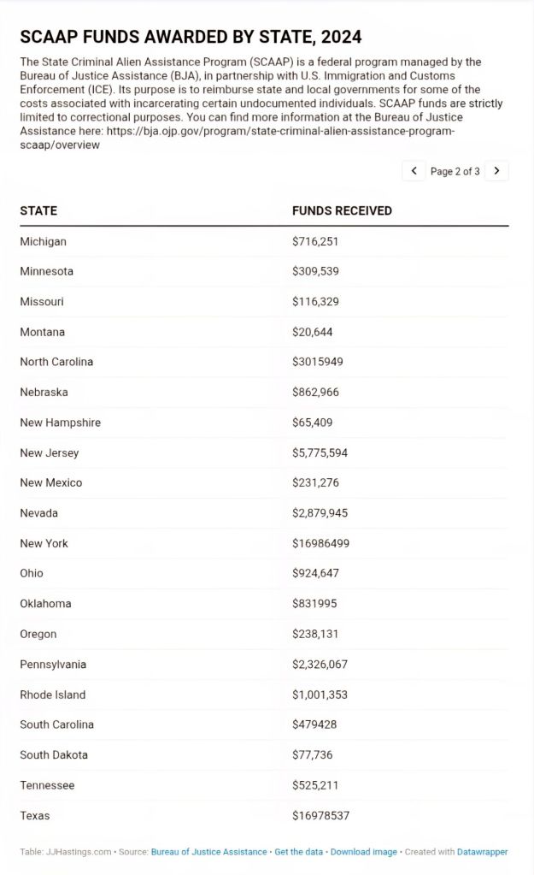Image resolution: width=534 pixels, height=875 pixels.
Task: Click the South Dakota state name
Action: pos(54,754)
